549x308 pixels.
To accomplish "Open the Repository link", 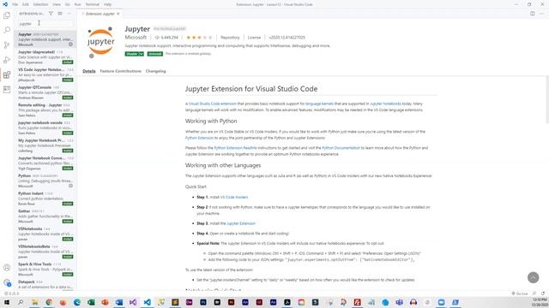I will [230, 38].
